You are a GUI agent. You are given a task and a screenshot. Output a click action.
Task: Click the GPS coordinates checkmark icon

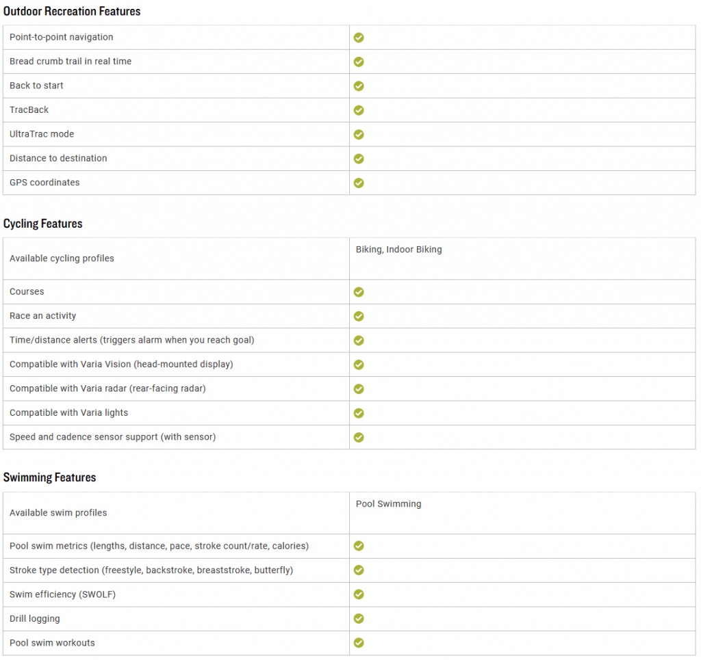pos(359,183)
